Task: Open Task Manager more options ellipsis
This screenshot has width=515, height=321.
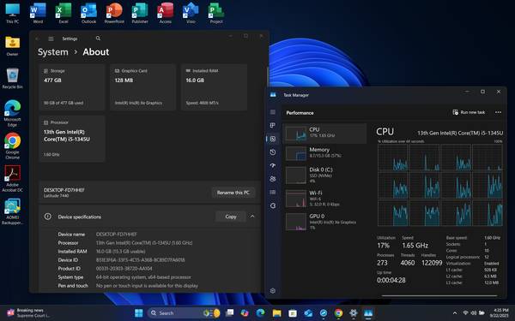Action: tap(498, 112)
